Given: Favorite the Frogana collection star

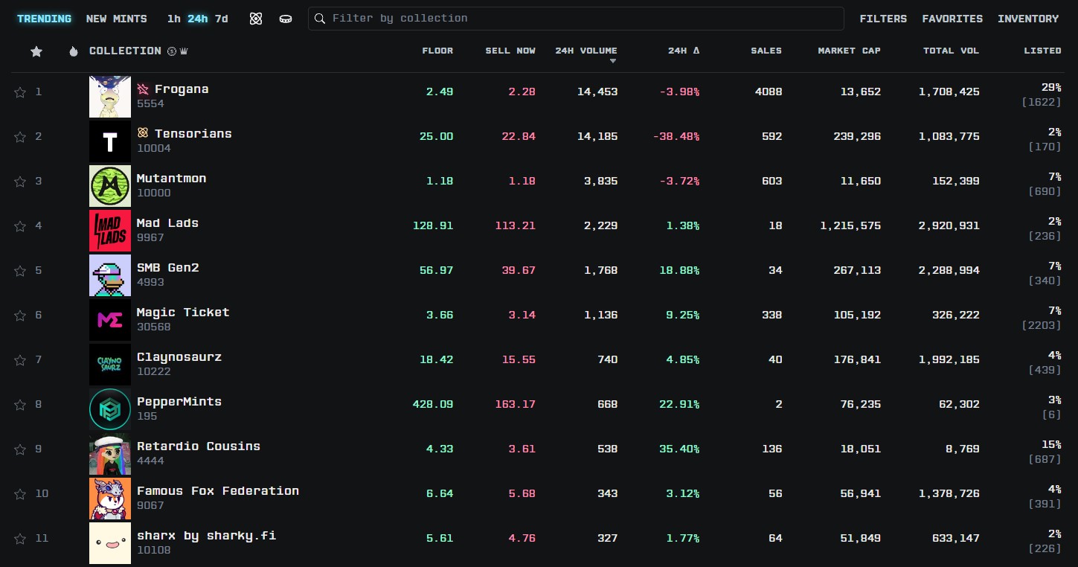Looking at the screenshot, I should point(20,92).
